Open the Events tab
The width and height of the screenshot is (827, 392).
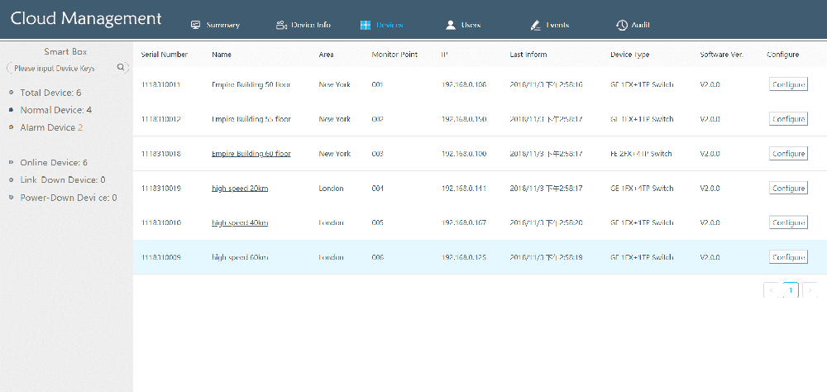tap(550, 25)
